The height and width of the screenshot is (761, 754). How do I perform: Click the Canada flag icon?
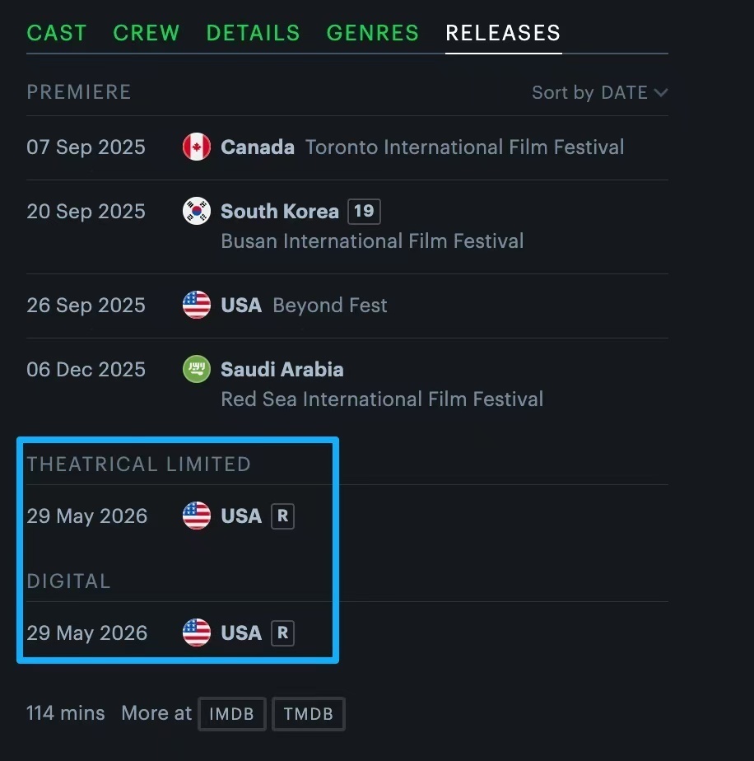[x=197, y=147]
